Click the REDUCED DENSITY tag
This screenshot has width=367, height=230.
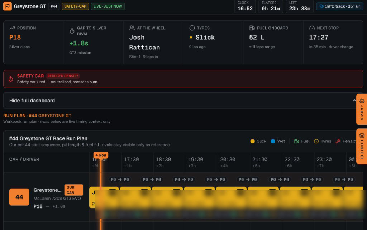click(x=63, y=76)
